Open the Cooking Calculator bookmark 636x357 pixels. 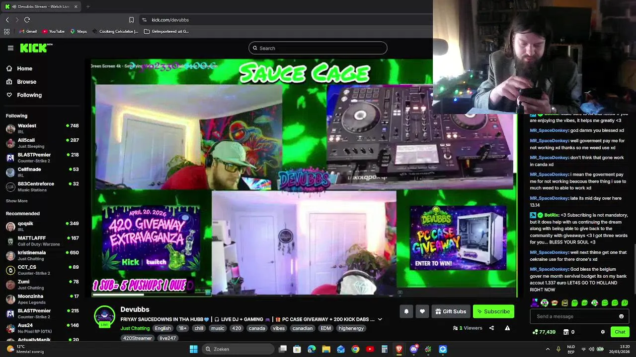[x=115, y=31]
